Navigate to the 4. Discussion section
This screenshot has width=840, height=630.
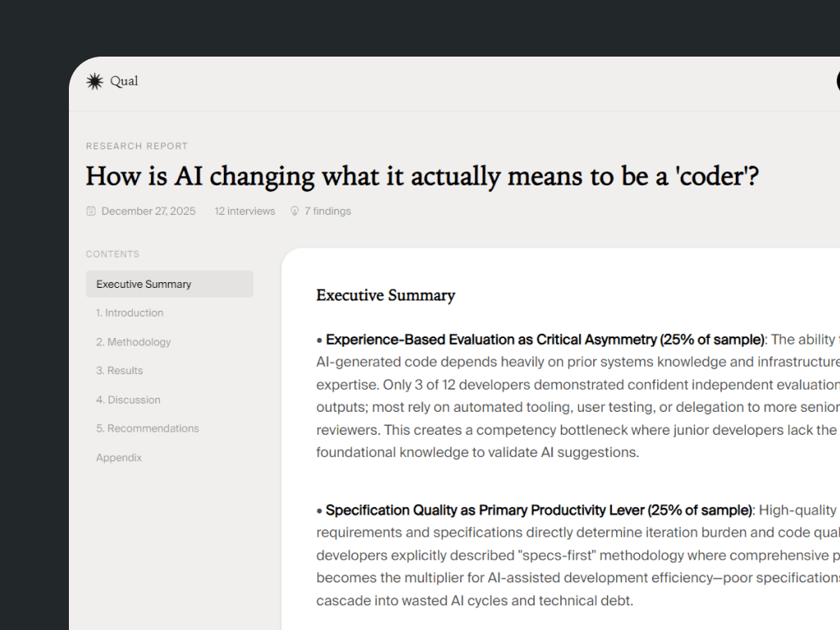tap(128, 400)
